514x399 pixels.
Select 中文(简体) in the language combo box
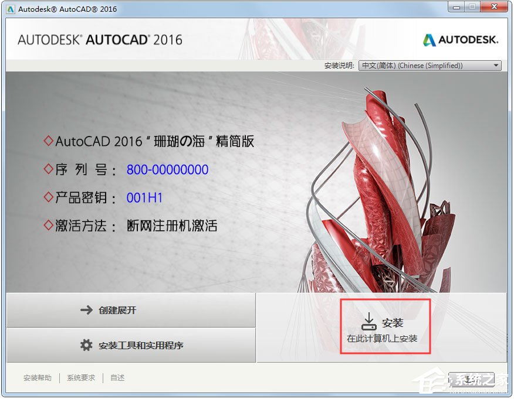422,66
